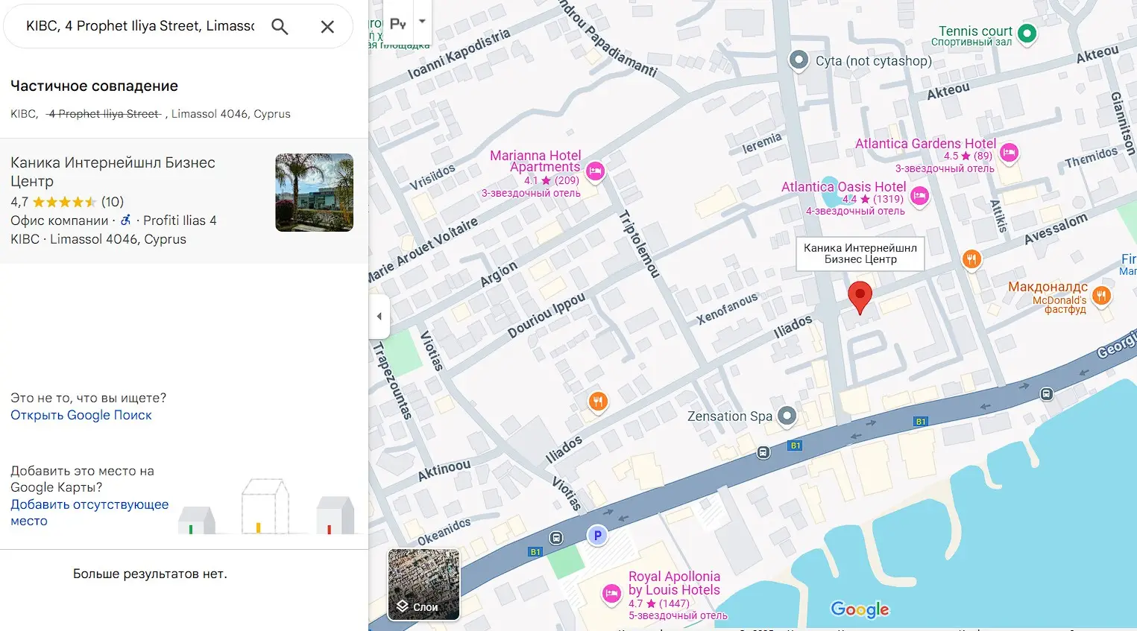Open the "Открыть Google Поиск" link
The height and width of the screenshot is (631, 1137).
[x=81, y=415]
